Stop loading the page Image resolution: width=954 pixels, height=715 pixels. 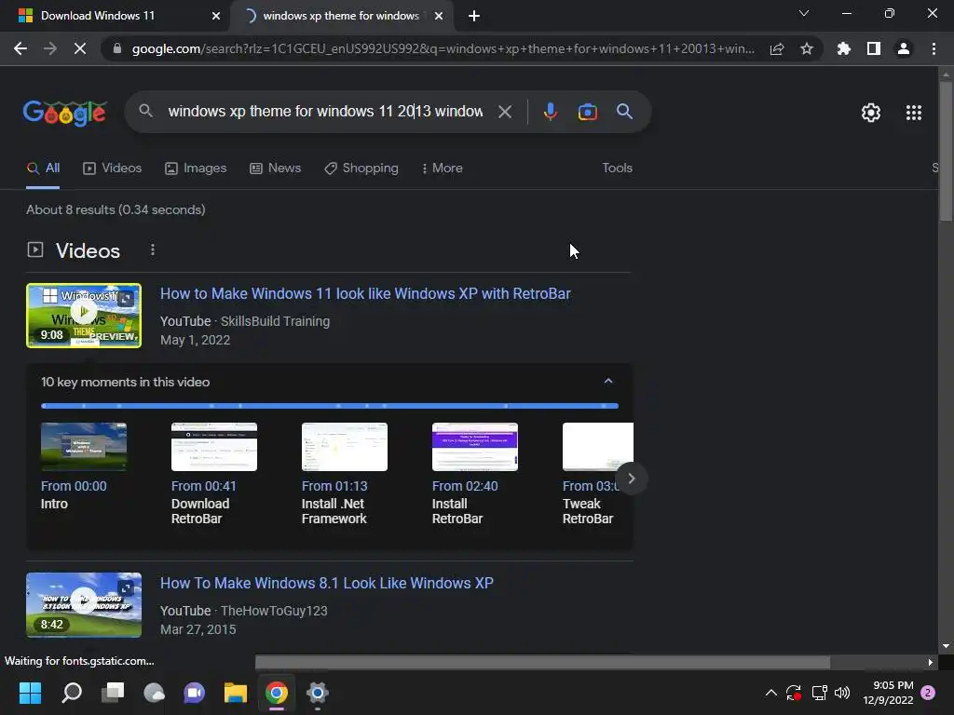coord(80,48)
